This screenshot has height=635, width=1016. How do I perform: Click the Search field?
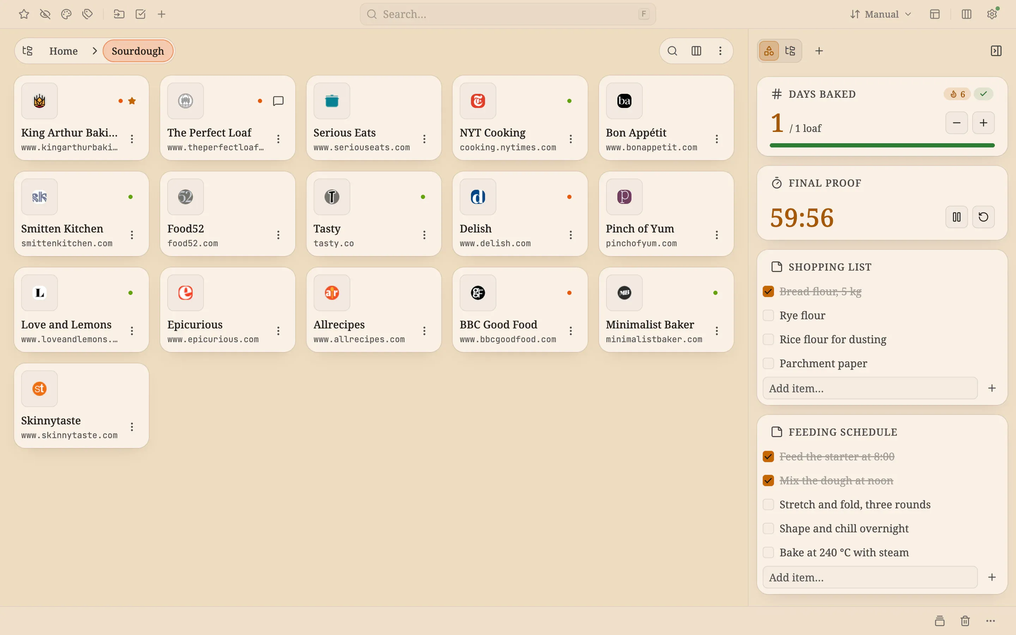(x=508, y=14)
